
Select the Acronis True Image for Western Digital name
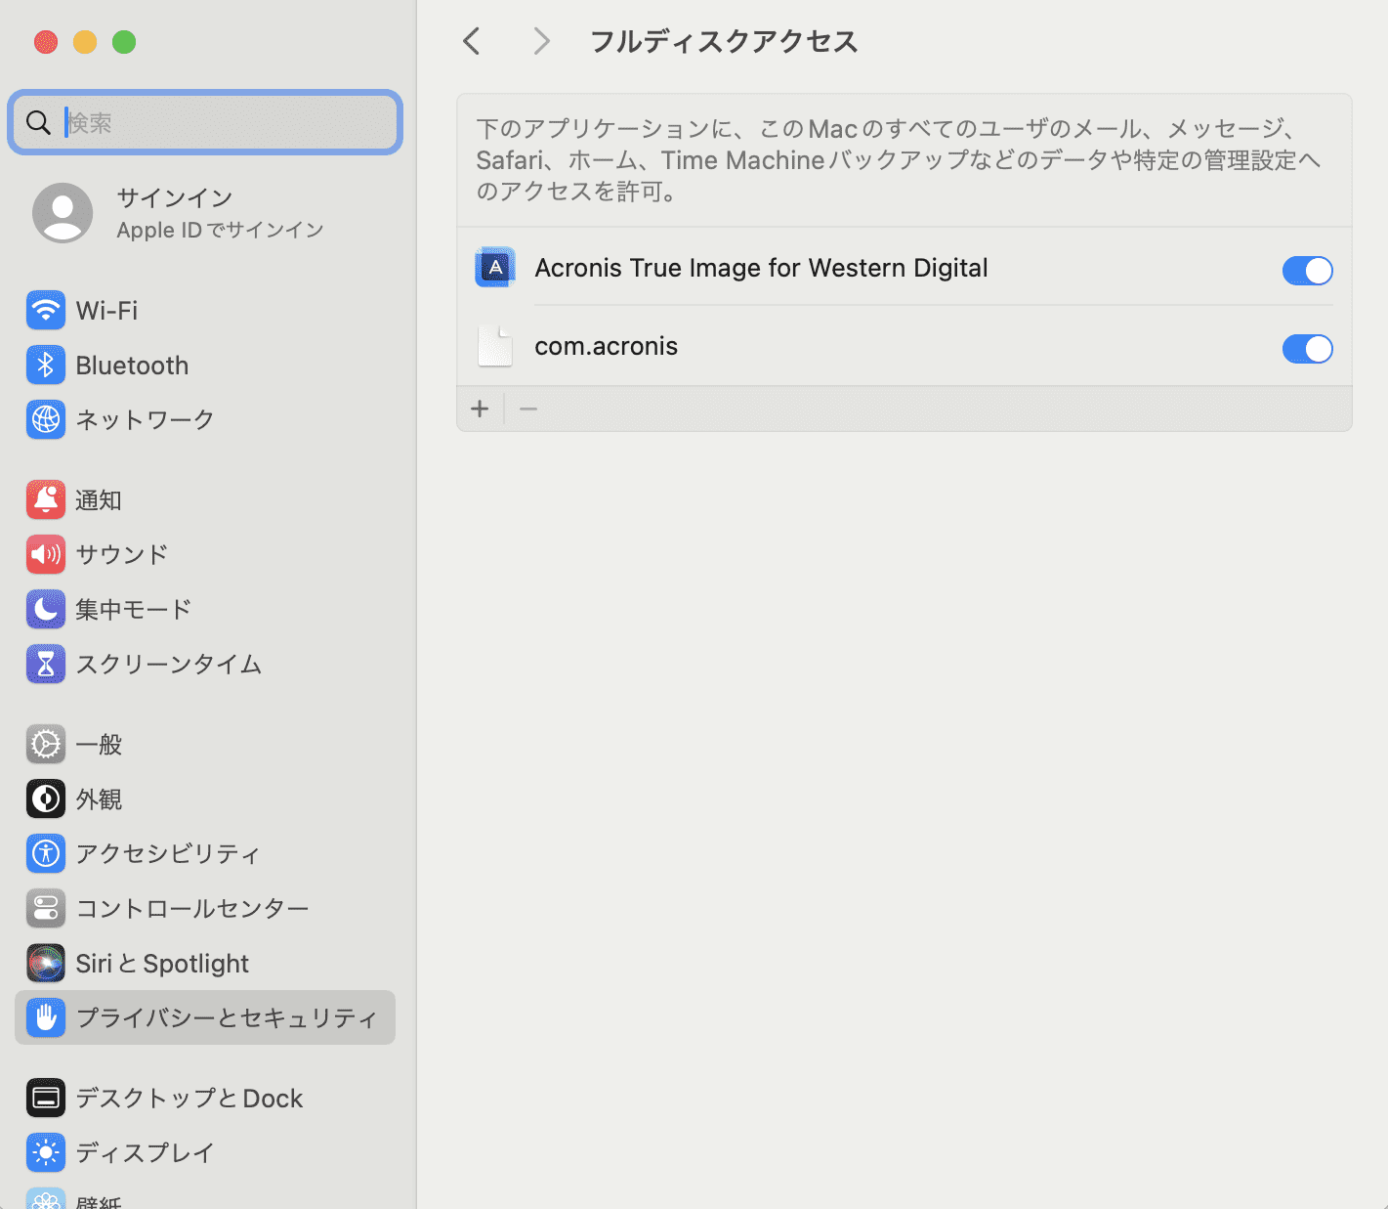(761, 268)
